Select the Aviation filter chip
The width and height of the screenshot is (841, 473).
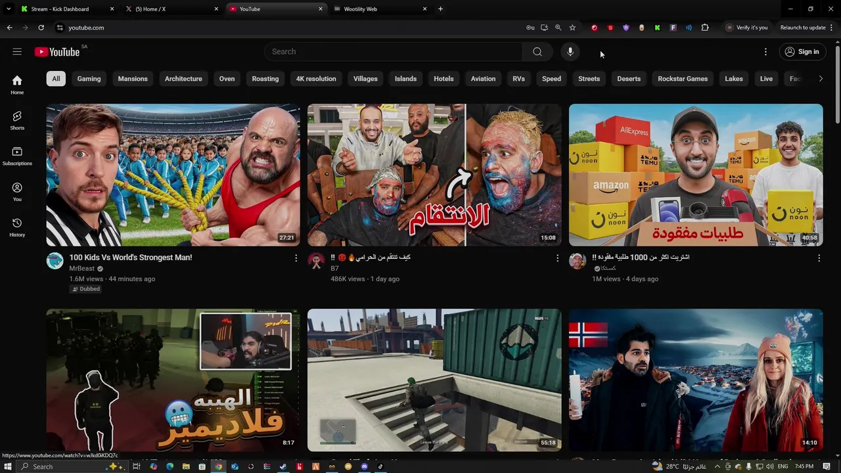click(483, 79)
